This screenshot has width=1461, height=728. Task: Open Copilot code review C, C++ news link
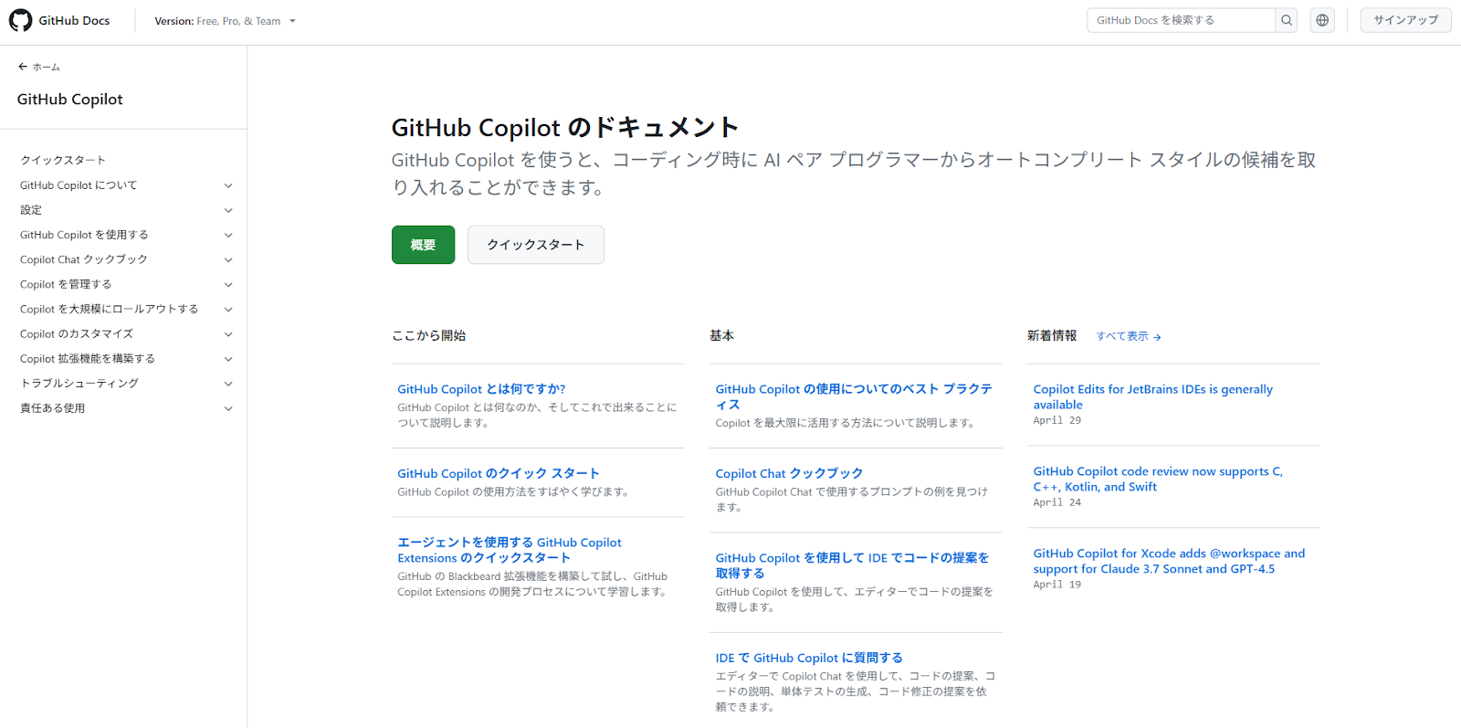tap(1158, 479)
